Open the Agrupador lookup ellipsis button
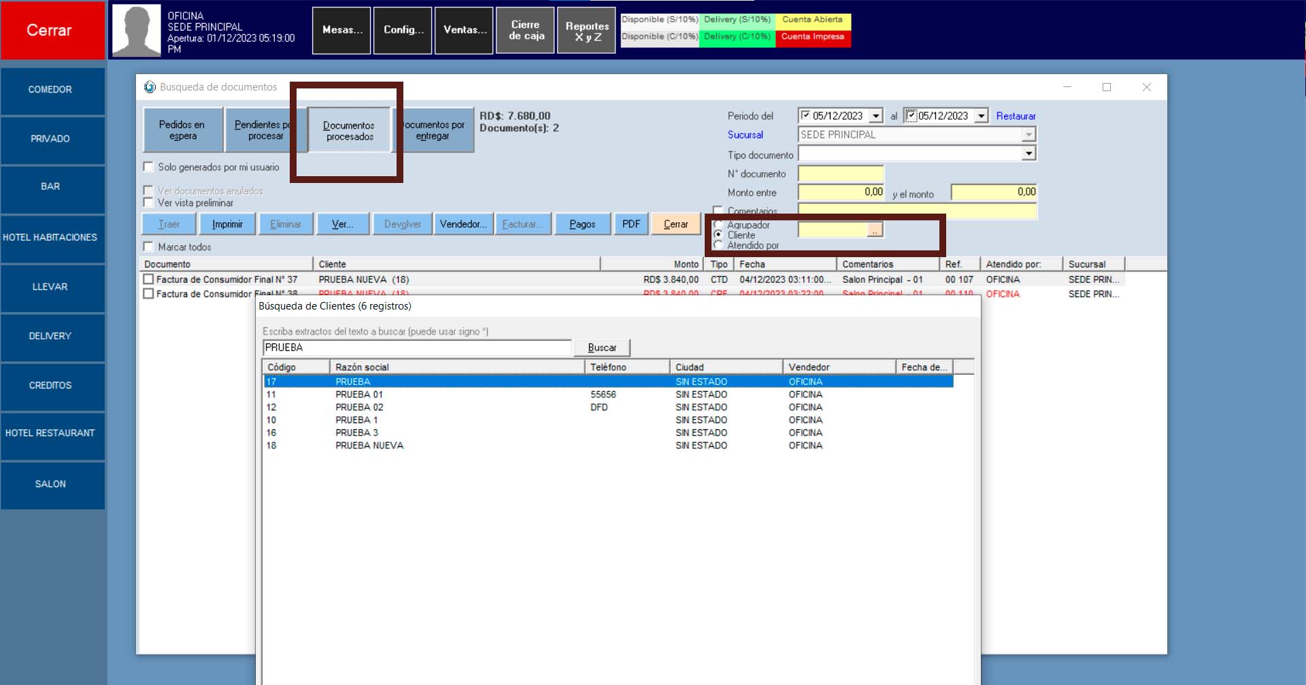Viewport: 1306px width, 685px height. coord(875,231)
